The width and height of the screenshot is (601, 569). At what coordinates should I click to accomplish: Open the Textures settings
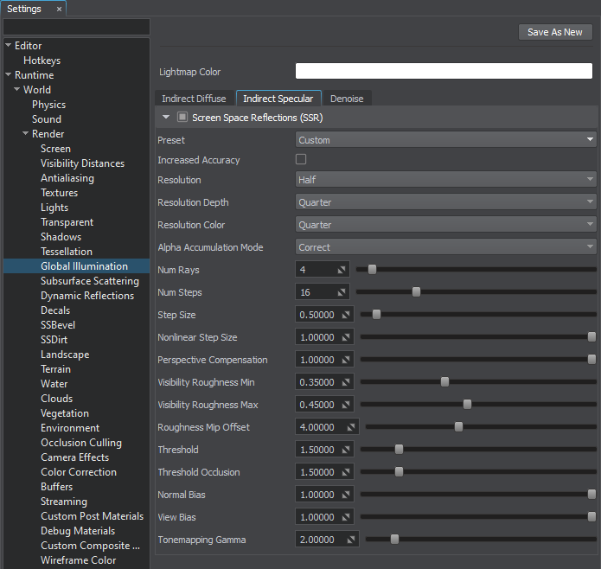tap(59, 193)
